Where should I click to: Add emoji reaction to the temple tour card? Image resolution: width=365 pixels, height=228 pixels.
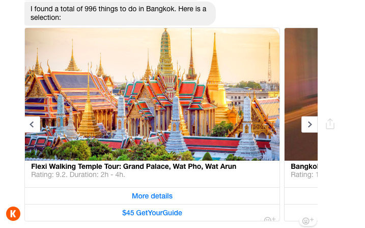[269, 220]
